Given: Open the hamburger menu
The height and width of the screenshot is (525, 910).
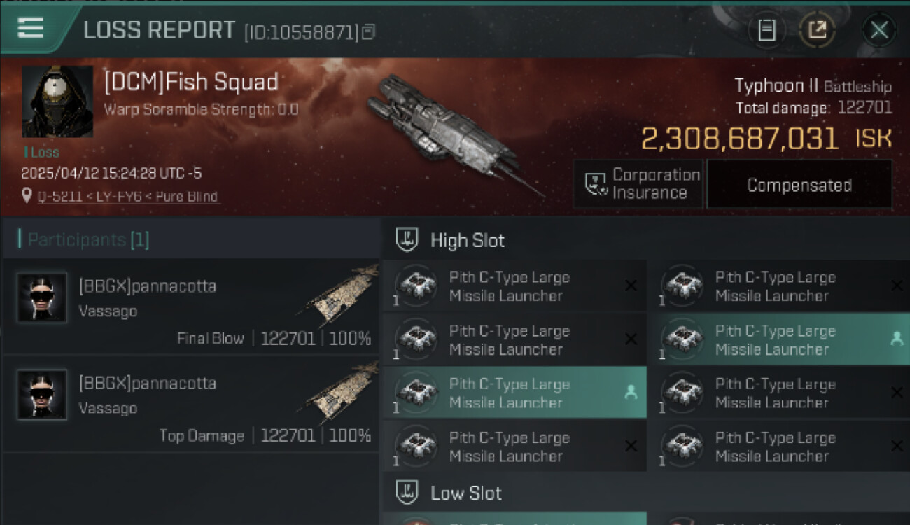Looking at the screenshot, I should (31, 28).
